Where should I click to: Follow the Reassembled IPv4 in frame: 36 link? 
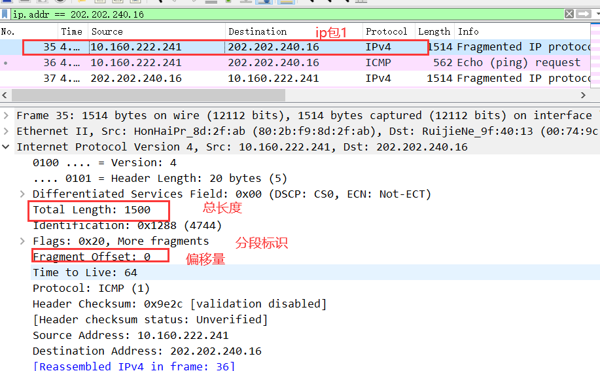tap(133, 366)
